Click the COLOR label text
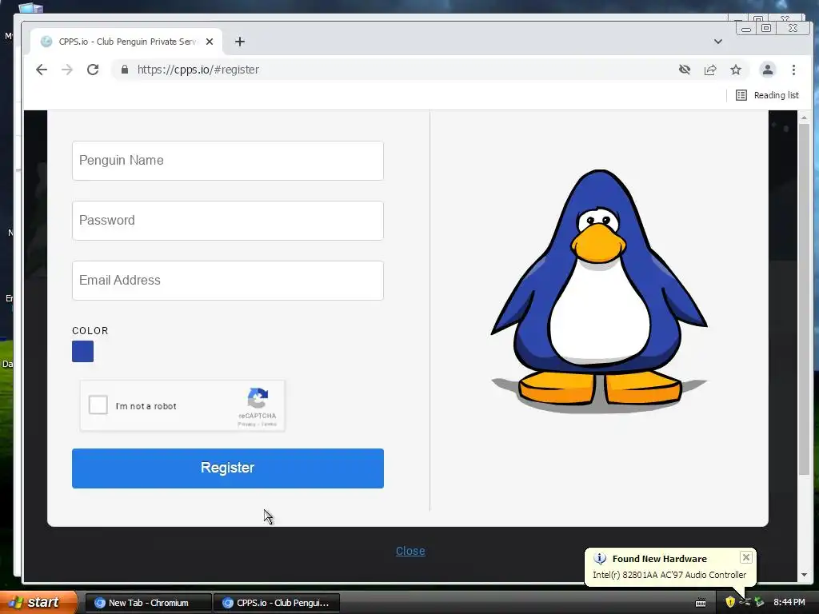819x614 pixels. click(x=90, y=330)
